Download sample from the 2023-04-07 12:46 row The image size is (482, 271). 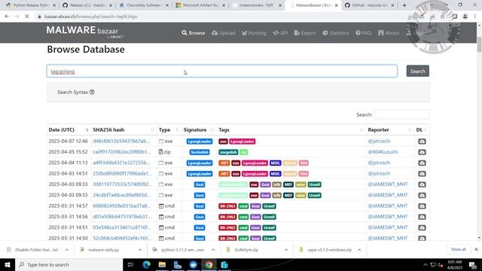click(422, 142)
